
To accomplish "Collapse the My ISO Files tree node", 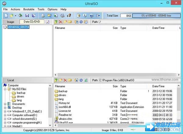I will pos(5,89).
